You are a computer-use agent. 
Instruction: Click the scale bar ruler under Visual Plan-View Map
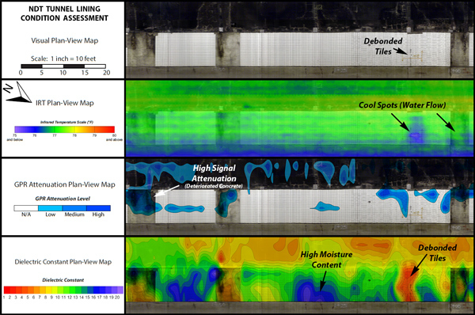point(63,66)
